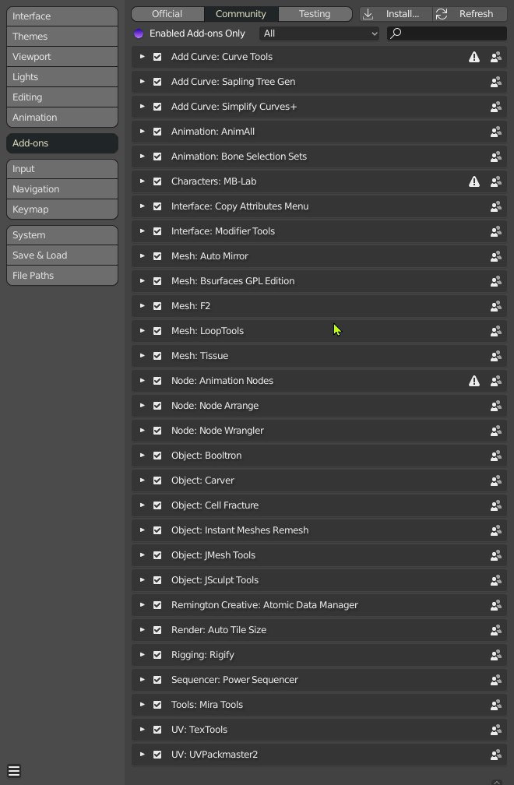Click the add-on search field
This screenshot has height=785, width=514.
(x=447, y=33)
